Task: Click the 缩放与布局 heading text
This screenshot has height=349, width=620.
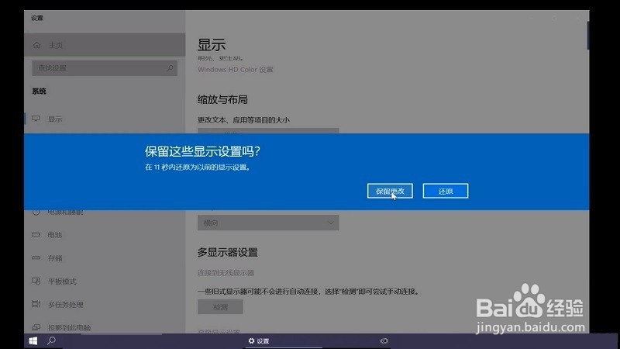Action: [x=222, y=99]
